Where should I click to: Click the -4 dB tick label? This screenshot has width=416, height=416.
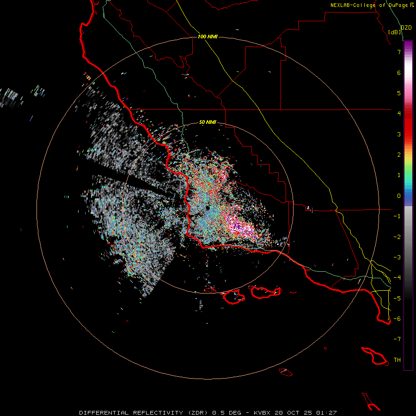click(397, 278)
